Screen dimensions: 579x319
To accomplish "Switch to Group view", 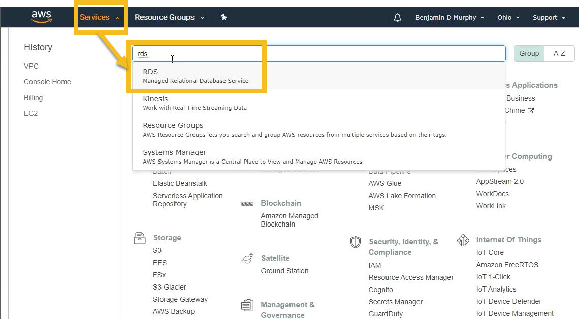I will (529, 53).
